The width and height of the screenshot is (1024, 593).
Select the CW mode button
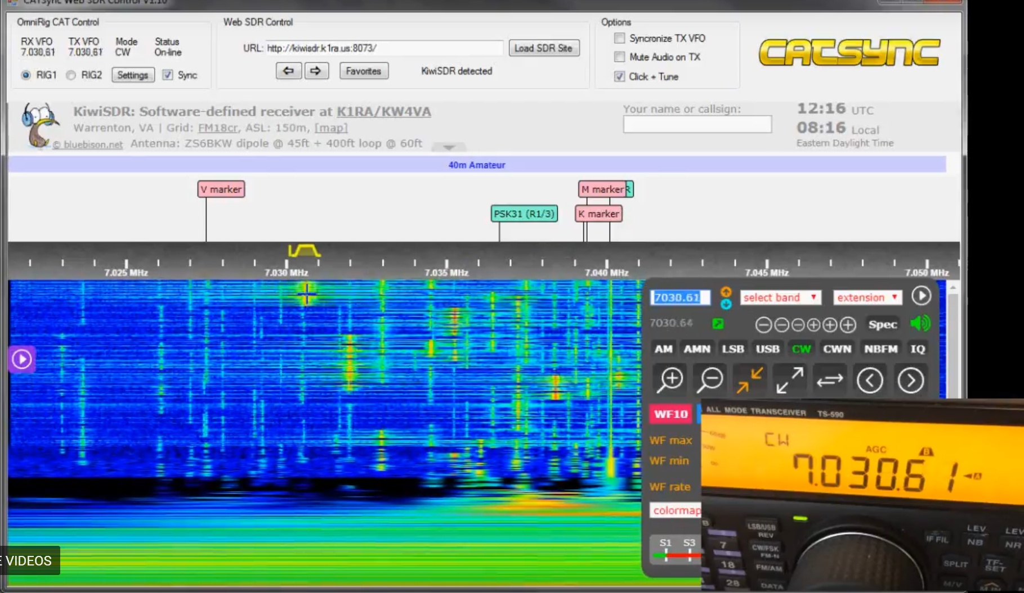[x=801, y=349]
